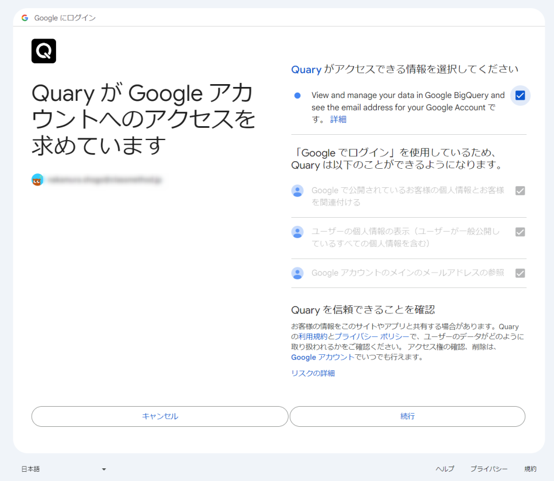Uncheck the BigQuery data access checkbox
Viewport: 554px width, 481px height.
point(520,95)
